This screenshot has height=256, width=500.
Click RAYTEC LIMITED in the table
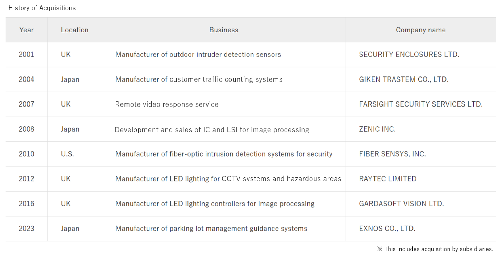point(387,179)
